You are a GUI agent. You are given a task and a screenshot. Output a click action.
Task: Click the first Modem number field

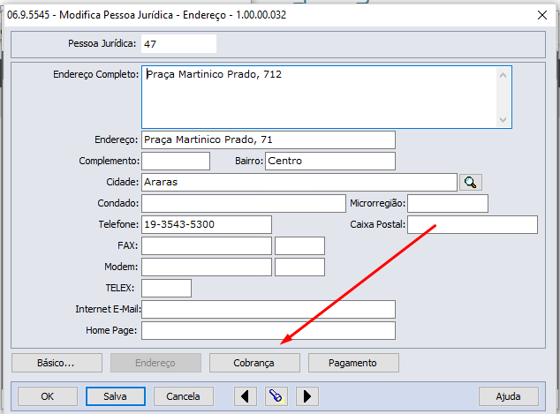[x=207, y=267]
